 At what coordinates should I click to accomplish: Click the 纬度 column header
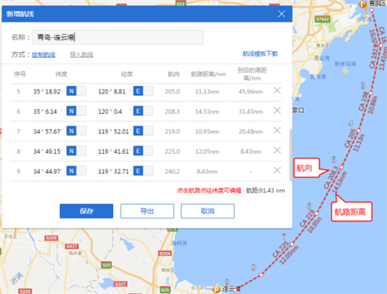(61, 74)
